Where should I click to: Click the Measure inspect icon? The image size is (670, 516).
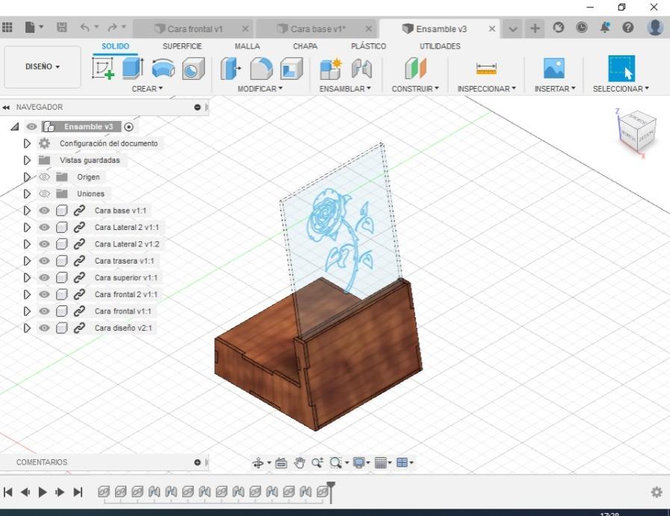coord(486,69)
